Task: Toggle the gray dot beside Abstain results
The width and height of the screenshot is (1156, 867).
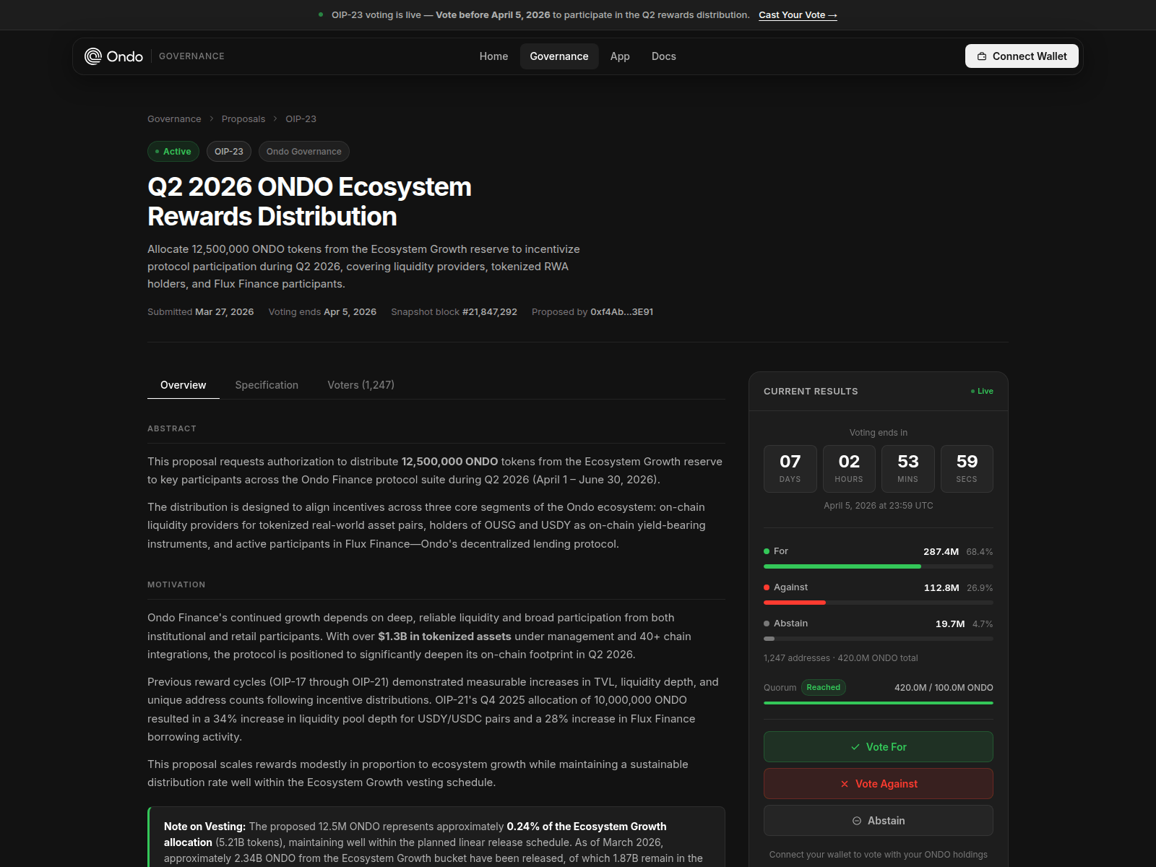Action: click(767, 623)
